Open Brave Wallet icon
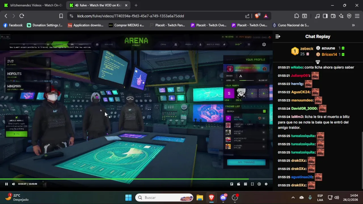The image size is (363, 204). (333, 16)
